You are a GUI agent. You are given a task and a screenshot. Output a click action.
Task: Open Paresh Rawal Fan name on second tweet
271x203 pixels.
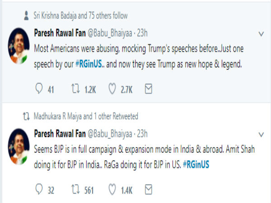click(61, 134)
